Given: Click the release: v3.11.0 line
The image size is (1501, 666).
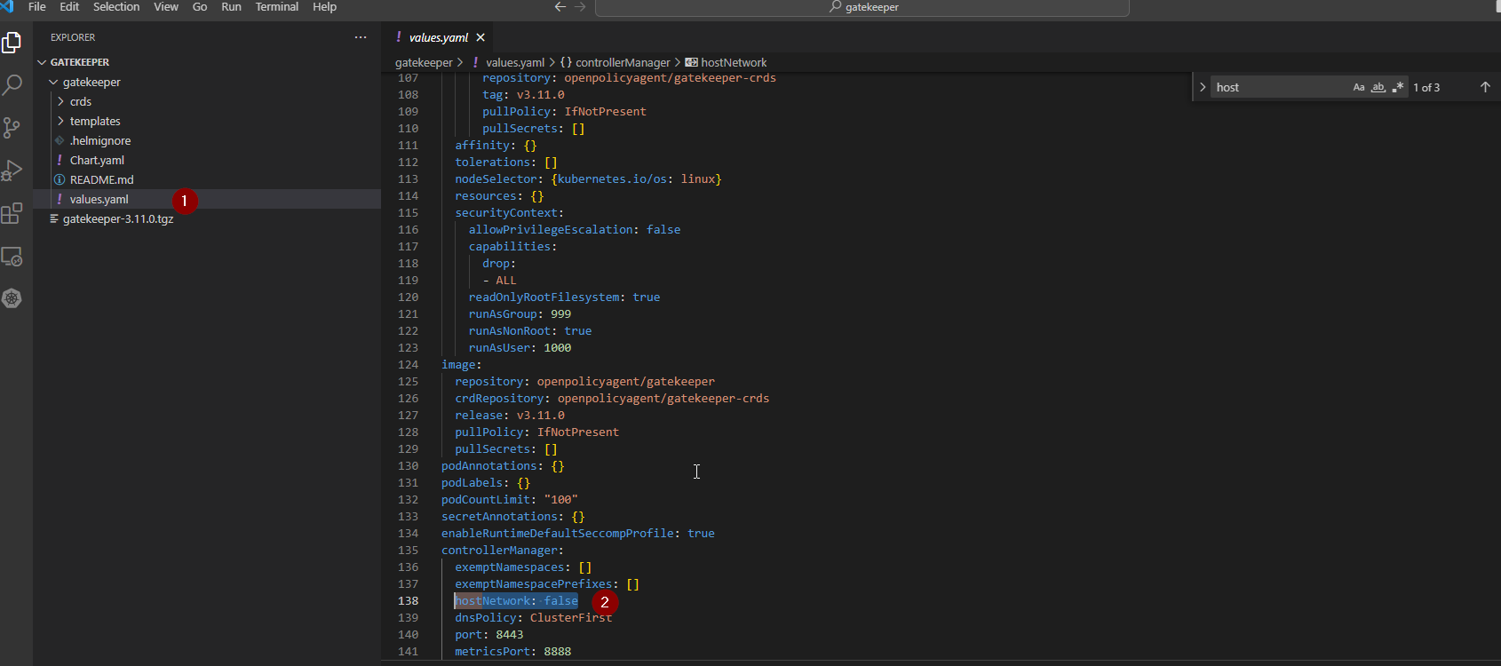Looking at the screenshot, I should (x=510, y=416).
